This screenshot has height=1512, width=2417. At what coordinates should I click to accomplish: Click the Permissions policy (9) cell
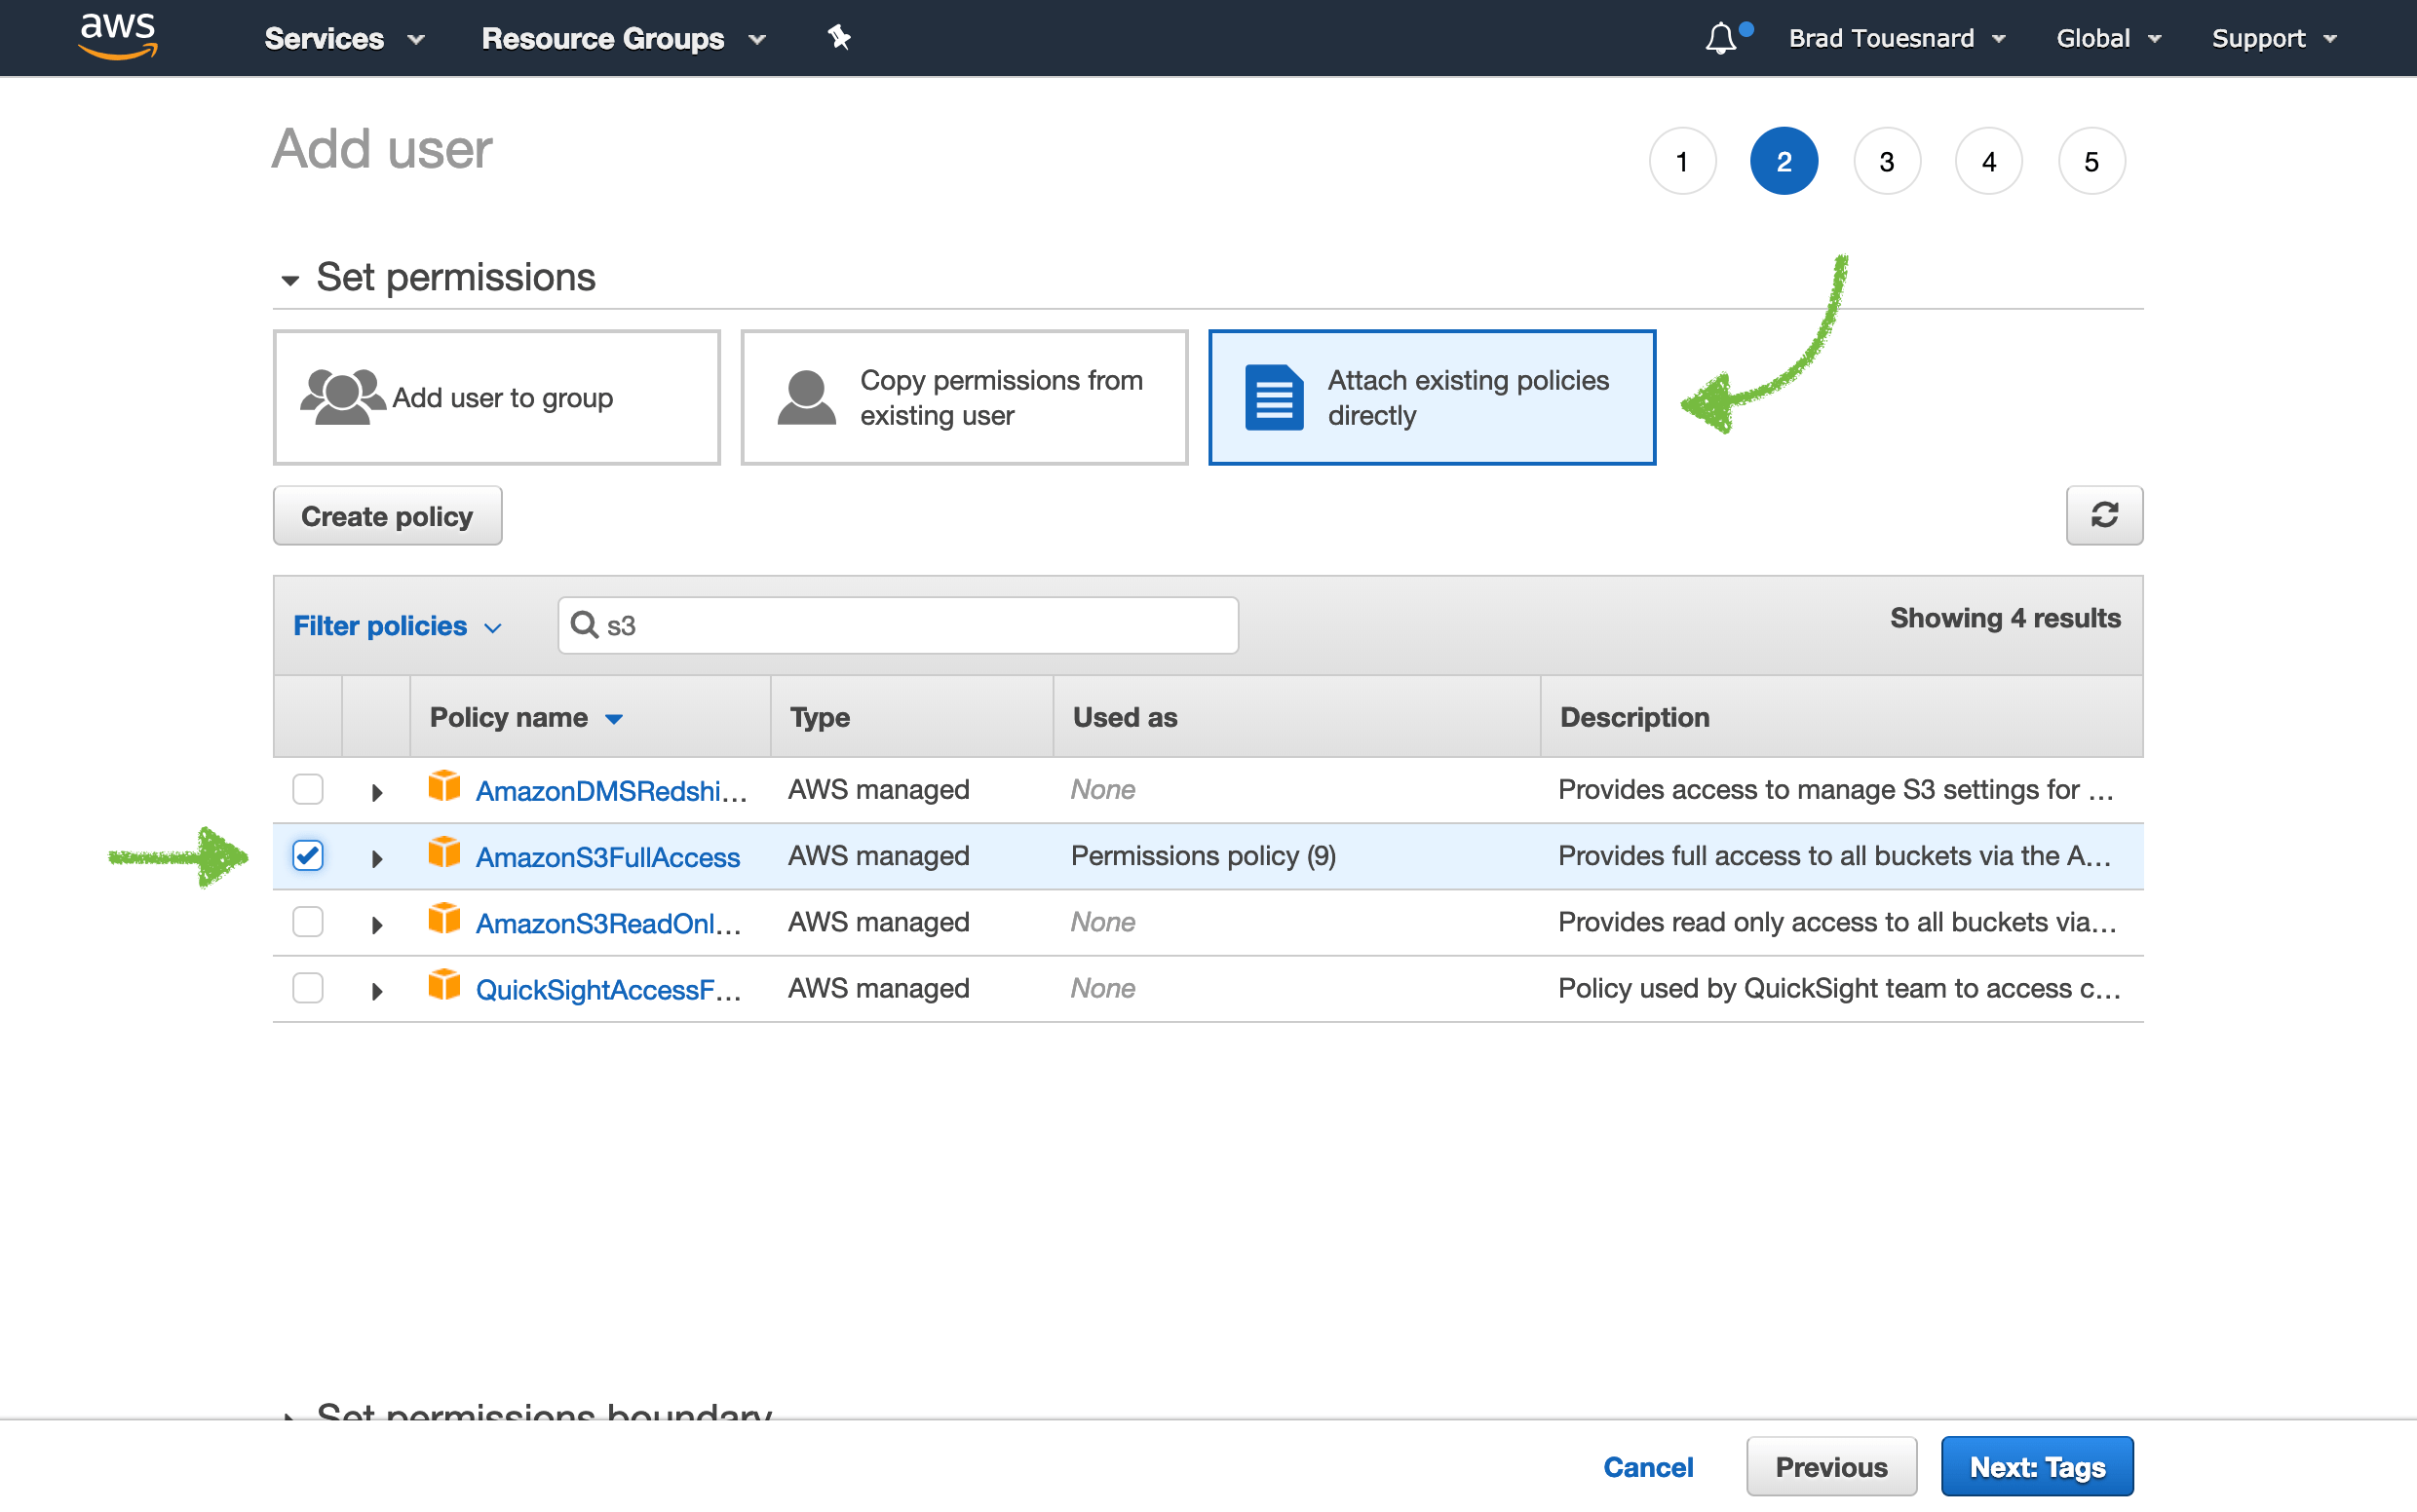[1203, 855]
